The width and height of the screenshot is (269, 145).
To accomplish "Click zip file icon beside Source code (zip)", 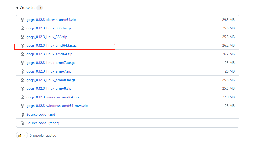I will tap(22, 115).
